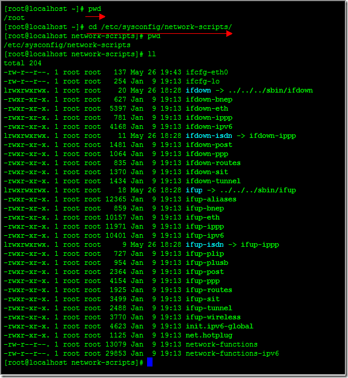Select the ifup-tunnel file name
348x378 pixels.
209,308
